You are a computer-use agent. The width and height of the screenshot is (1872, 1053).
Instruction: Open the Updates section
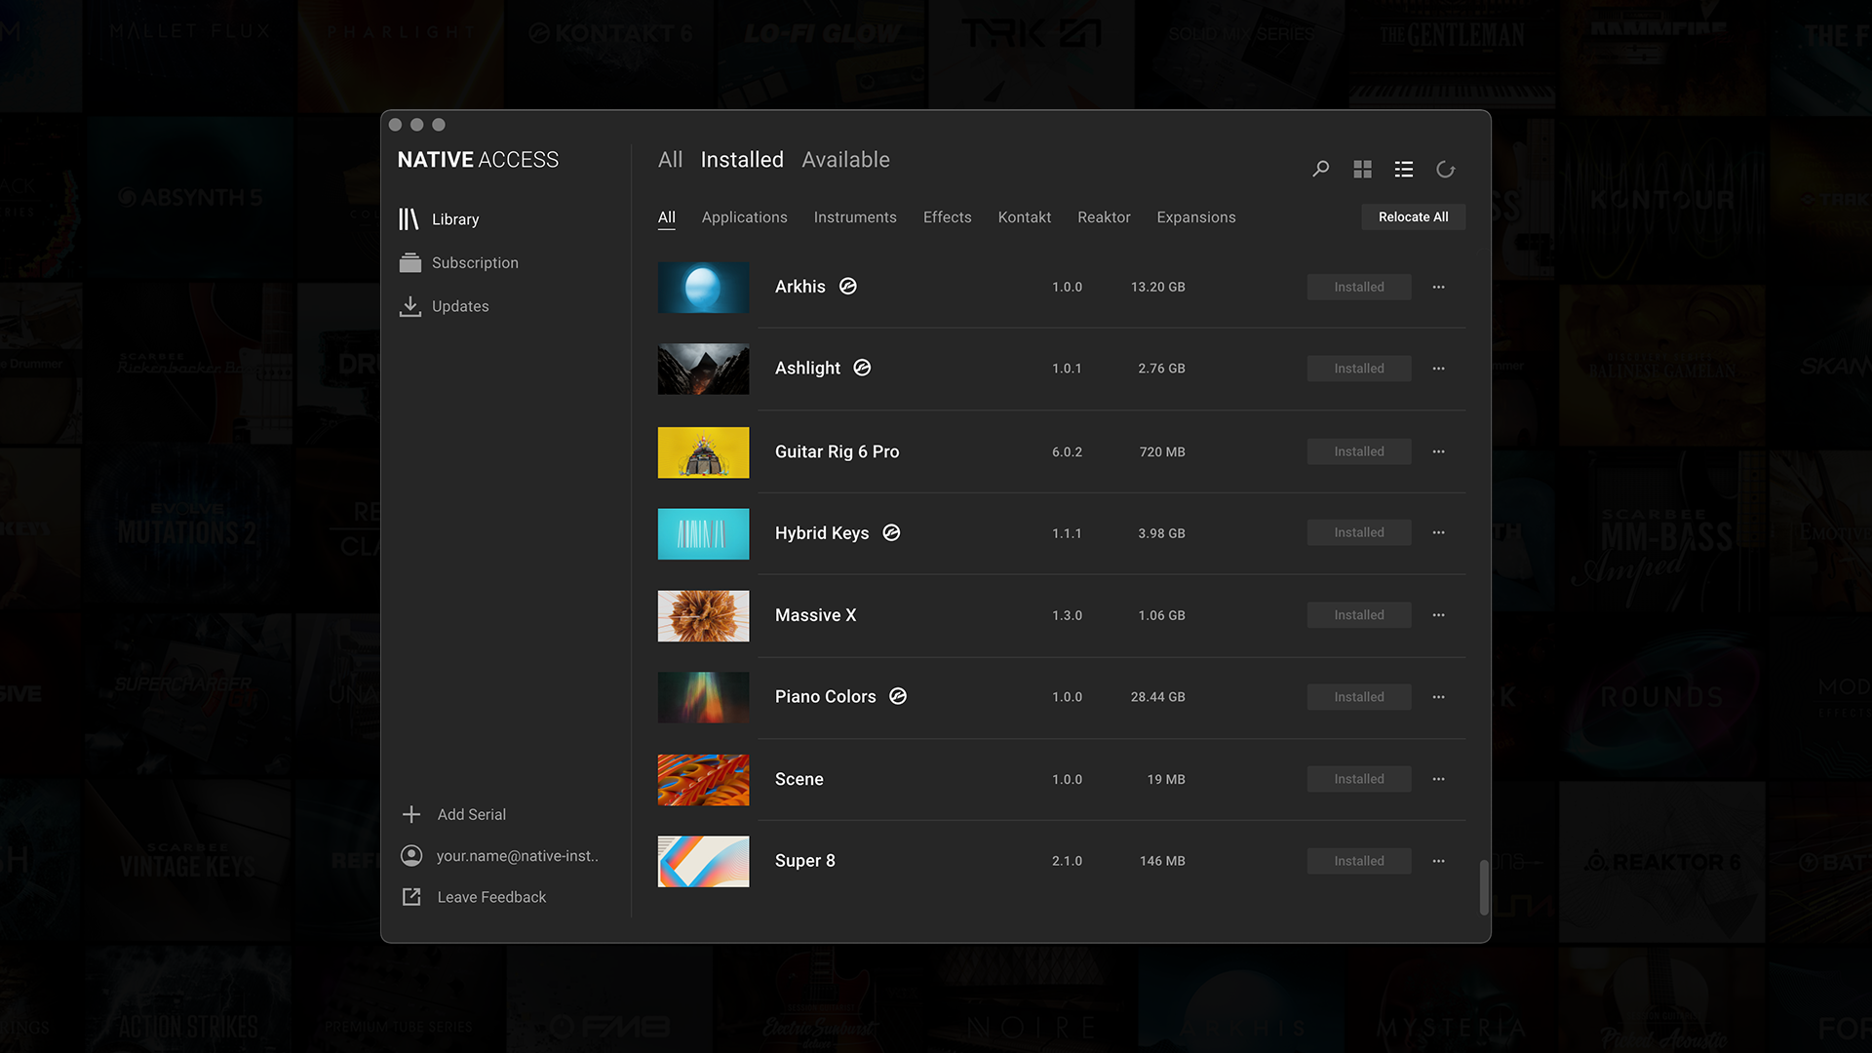pos(460,305)
